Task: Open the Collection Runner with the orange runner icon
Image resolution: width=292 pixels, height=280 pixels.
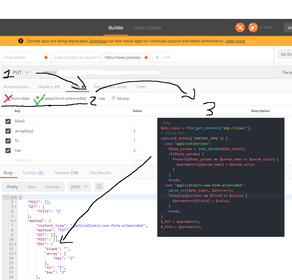Action: click(240, 27)
